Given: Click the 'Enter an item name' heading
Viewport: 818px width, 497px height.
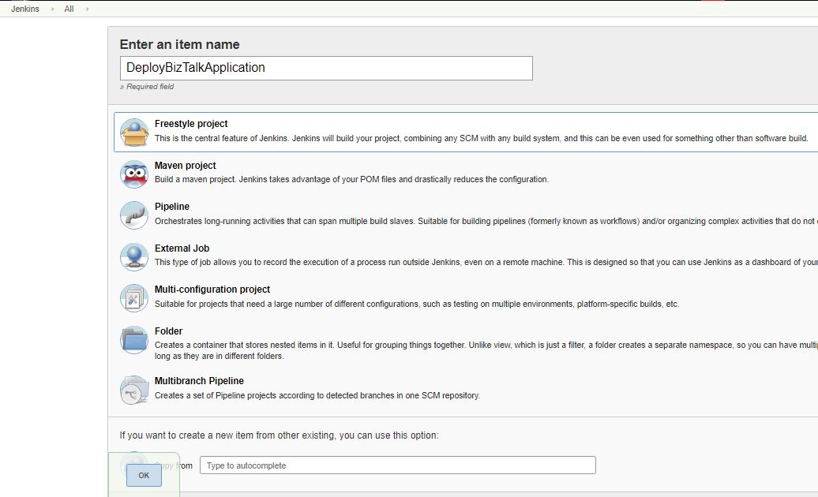Looking at the screenshot, I should (x=179, y=44).
